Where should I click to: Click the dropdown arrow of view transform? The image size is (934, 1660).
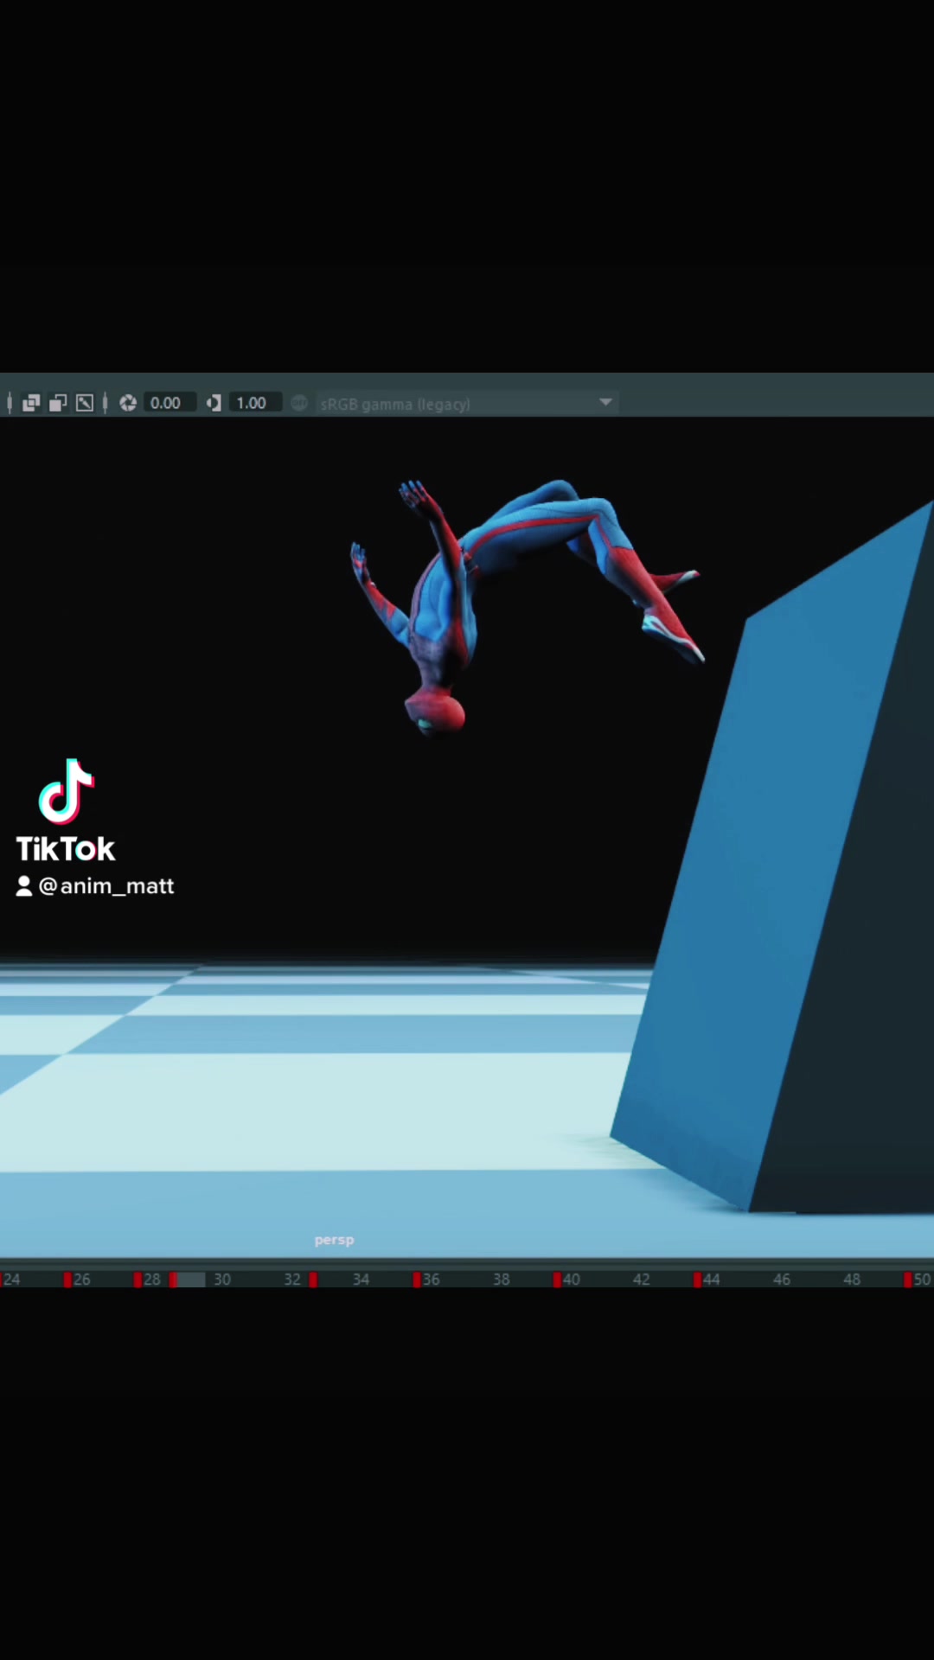(605, 402)
